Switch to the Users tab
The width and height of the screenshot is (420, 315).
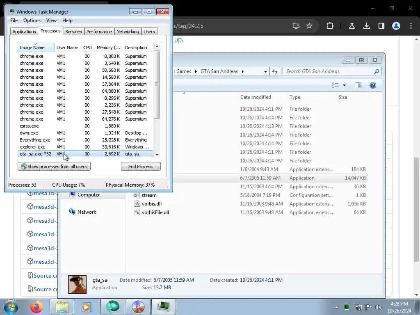point(149,32)
